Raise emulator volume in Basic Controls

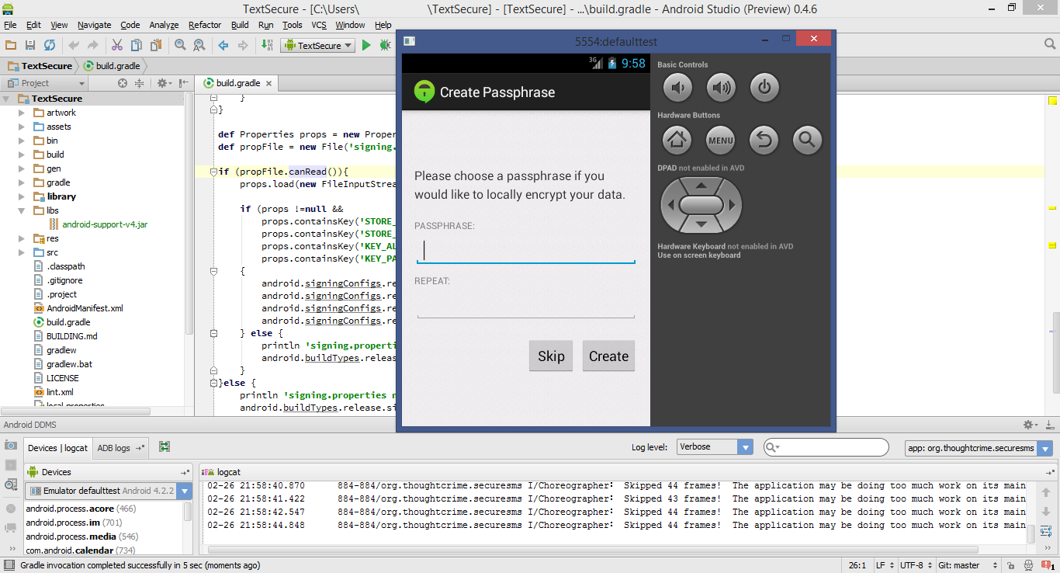pos(721,88)
